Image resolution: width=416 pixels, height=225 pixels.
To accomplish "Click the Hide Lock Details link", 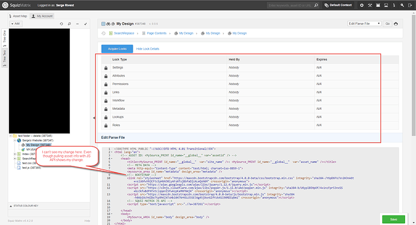I will pos(148,49).
